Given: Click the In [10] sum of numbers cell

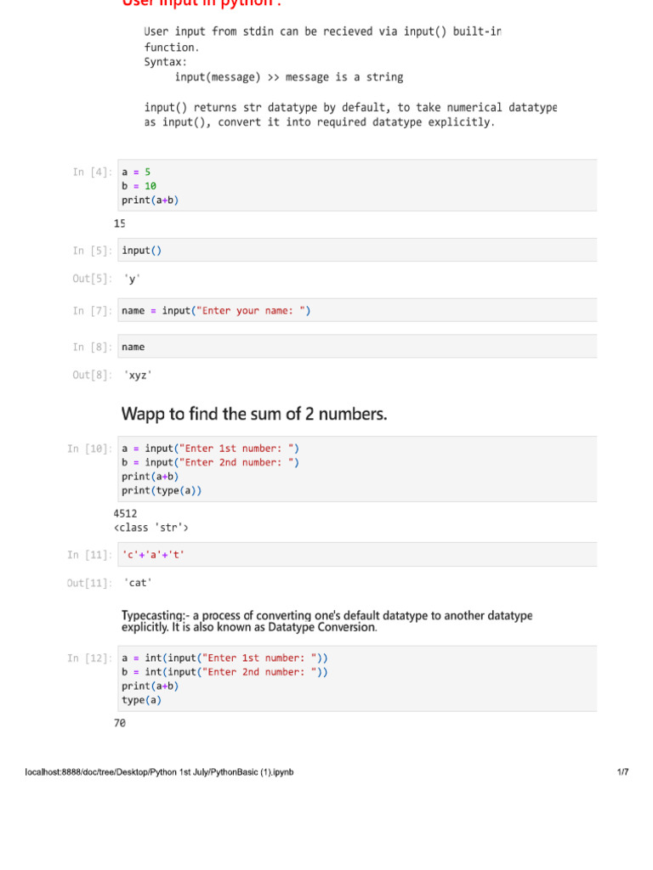Looking at the screenshot, I should (357, 469).
